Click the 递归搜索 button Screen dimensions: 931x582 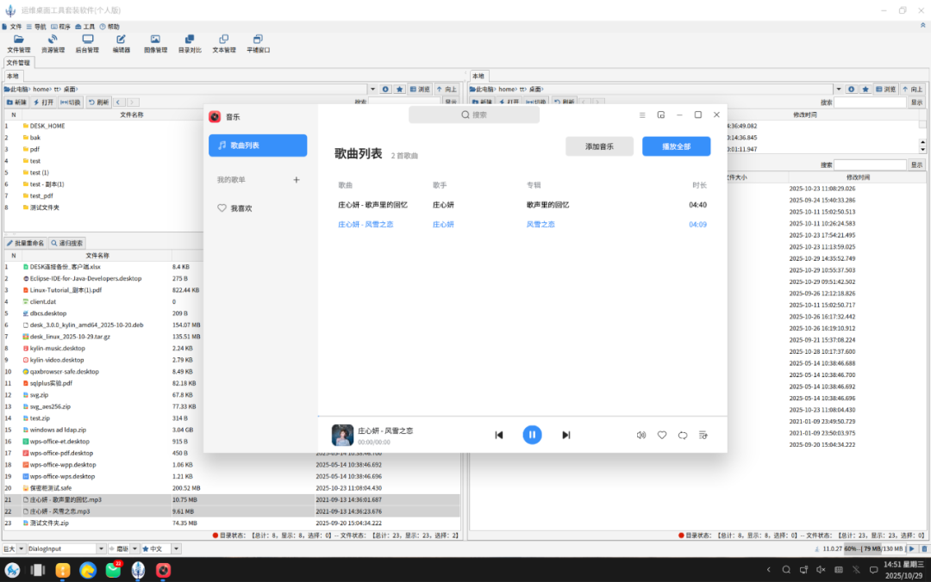(x=67, y=244)
